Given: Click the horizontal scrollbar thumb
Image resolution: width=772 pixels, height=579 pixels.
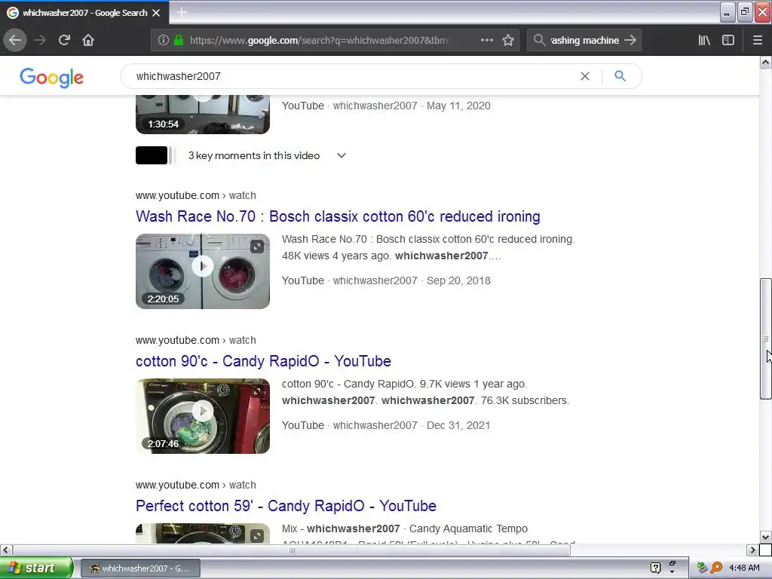Looking at the screenshot, I should click(x=292, y=550).
